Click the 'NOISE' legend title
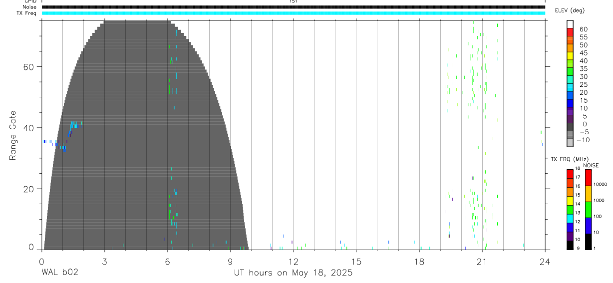The image size is (613, 283). pyautogui.click(x=591, y=166)
